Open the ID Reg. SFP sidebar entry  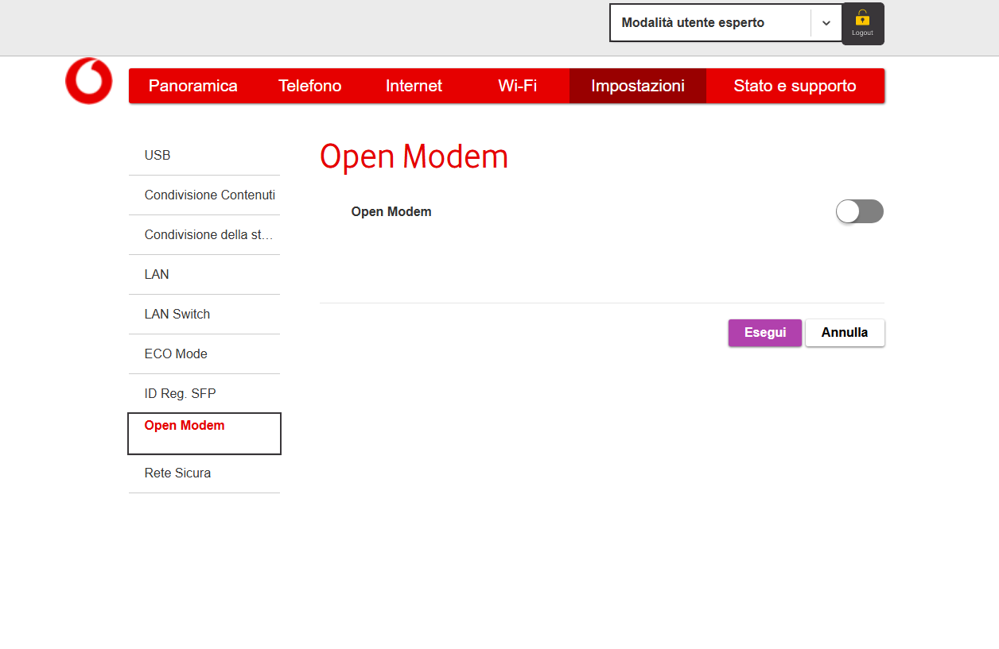(204, 394)
